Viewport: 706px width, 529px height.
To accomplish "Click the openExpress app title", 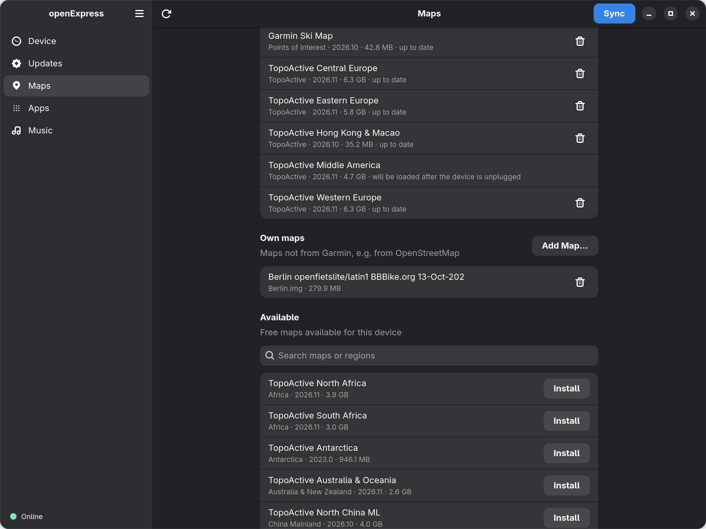I will (76, 14).
